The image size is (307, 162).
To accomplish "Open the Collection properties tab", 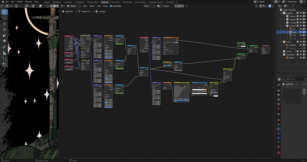I will pyautogui.click(x=278, y=114).
